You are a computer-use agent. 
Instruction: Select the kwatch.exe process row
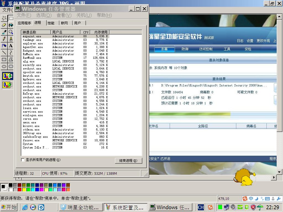click(x=65, y=76)
